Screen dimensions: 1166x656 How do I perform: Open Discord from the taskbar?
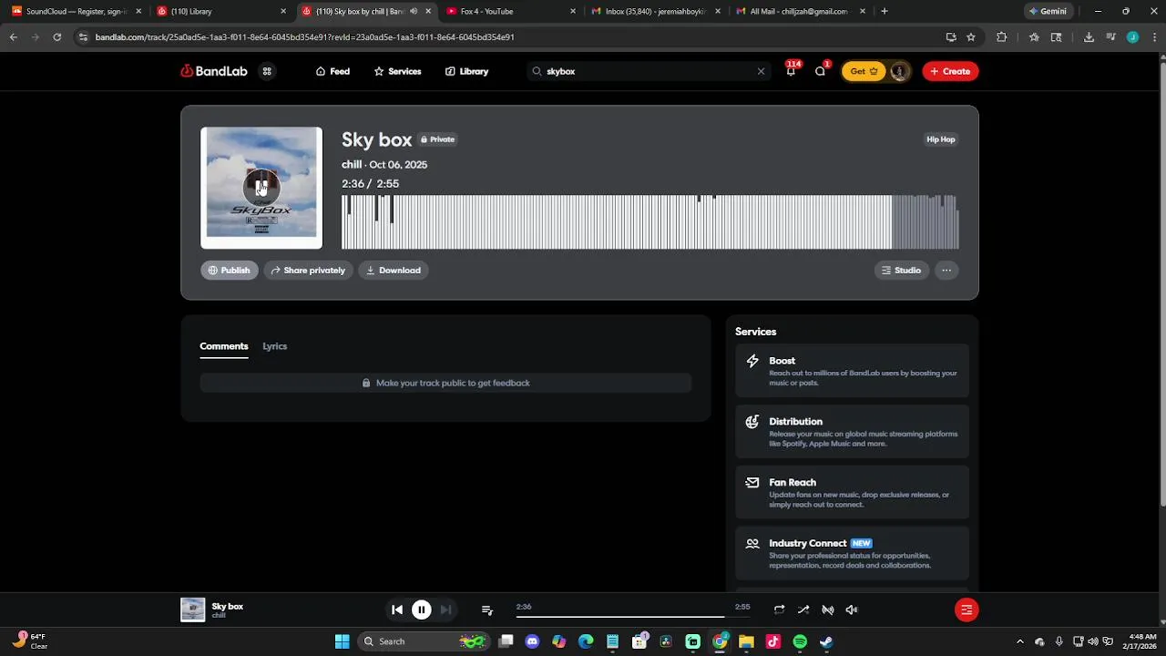(x=532, y=641)
